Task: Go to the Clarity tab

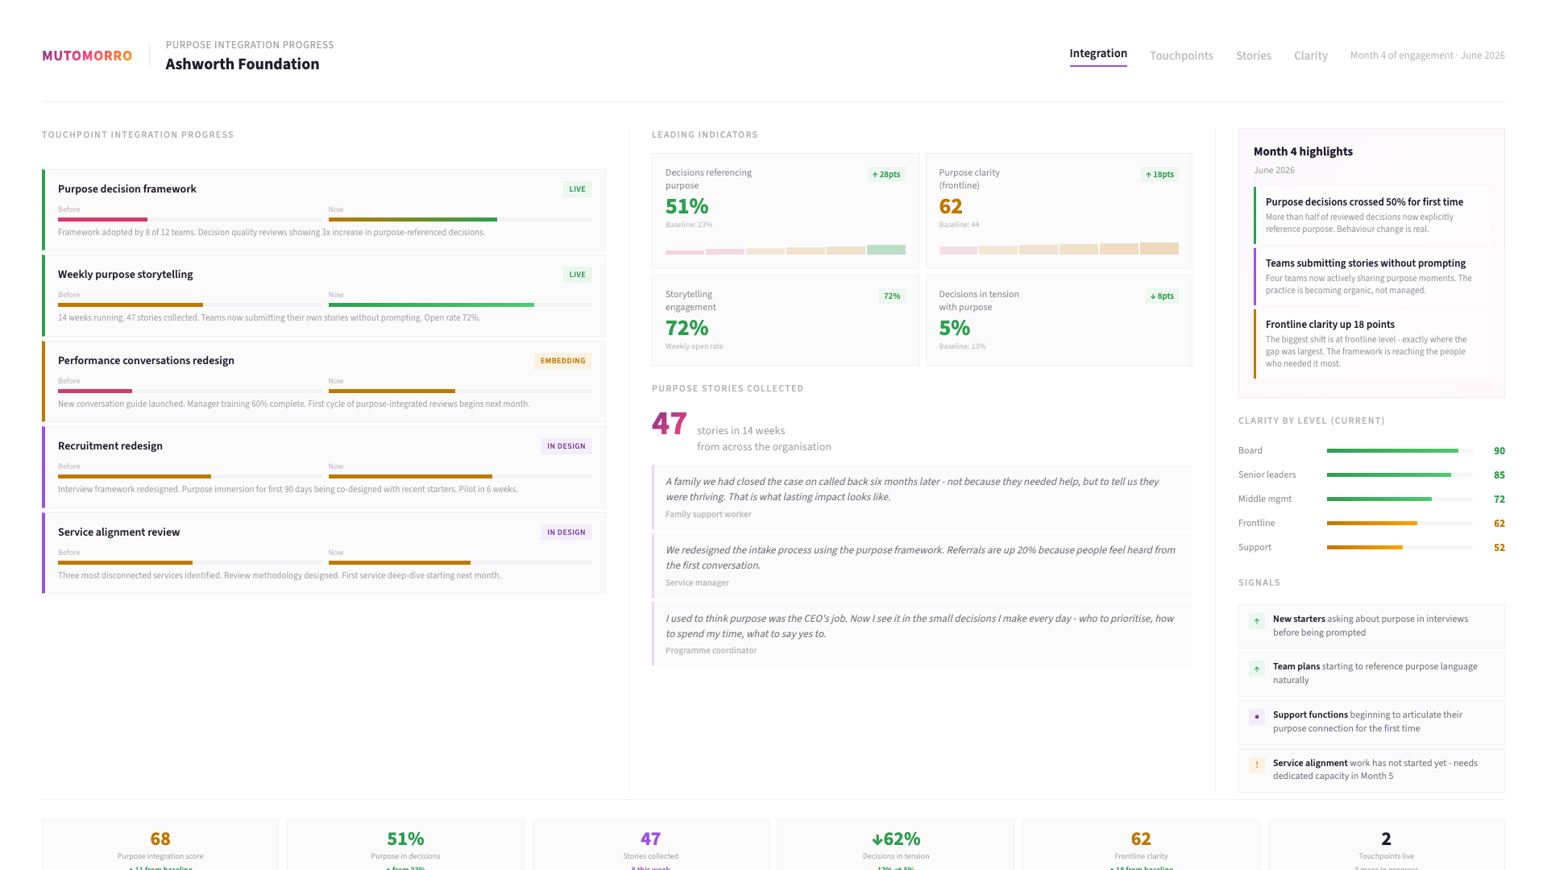Action: click(1310, 56)
